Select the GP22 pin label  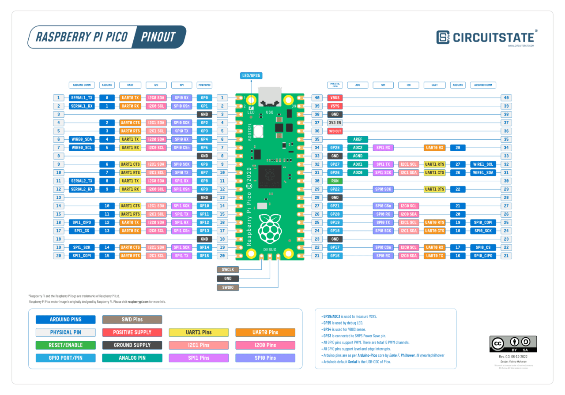click(x=334, y=189)
